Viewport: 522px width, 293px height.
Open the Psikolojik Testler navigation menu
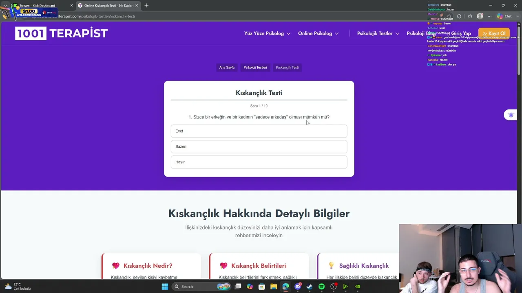pyautogui.click(x=378, y=33)
